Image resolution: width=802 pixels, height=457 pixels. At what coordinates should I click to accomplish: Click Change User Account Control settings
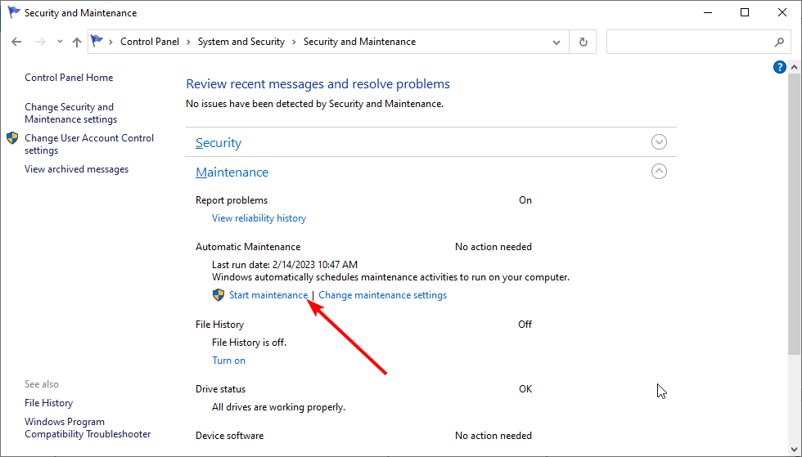pos(89,144)
